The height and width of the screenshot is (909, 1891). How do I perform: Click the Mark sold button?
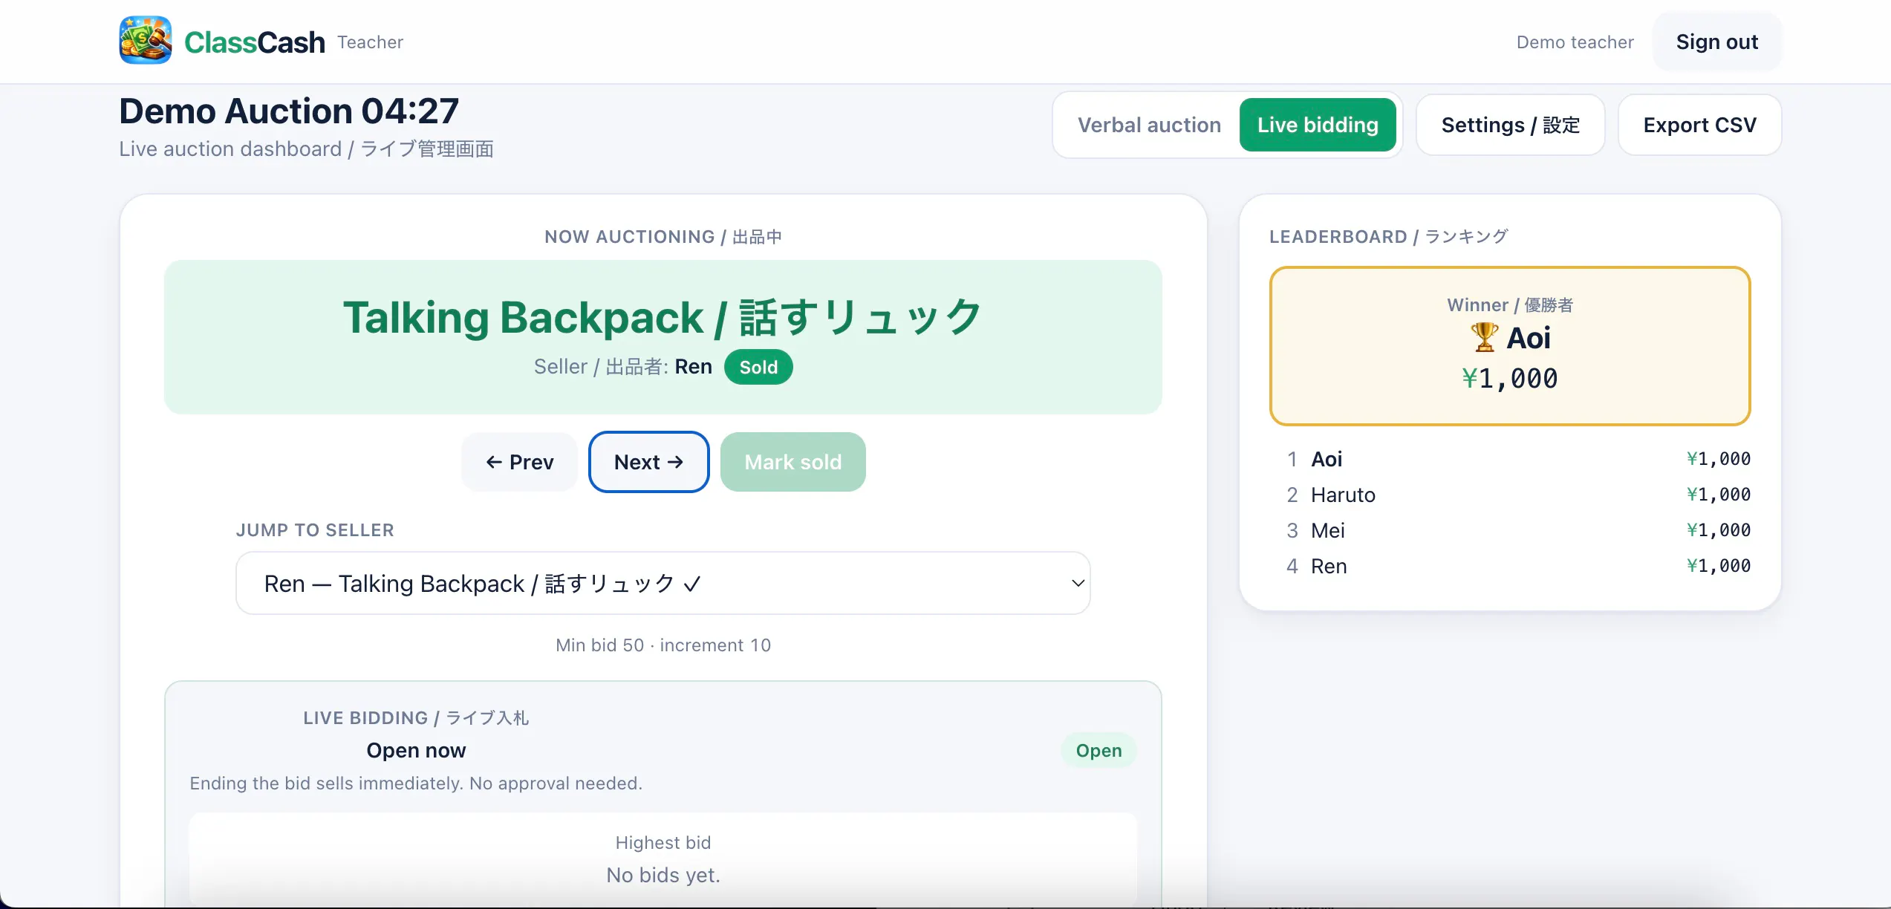(x=792, y=462)
